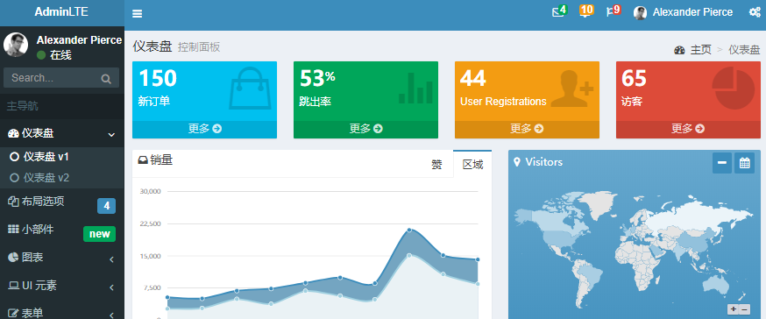The width and height of the screenshot is (766, 319).
Task: Click the 小部件 grid icon
Action: pyautogui.click(x=13, y=229)
